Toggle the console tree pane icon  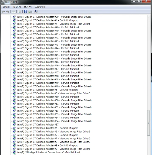point(14,12)
